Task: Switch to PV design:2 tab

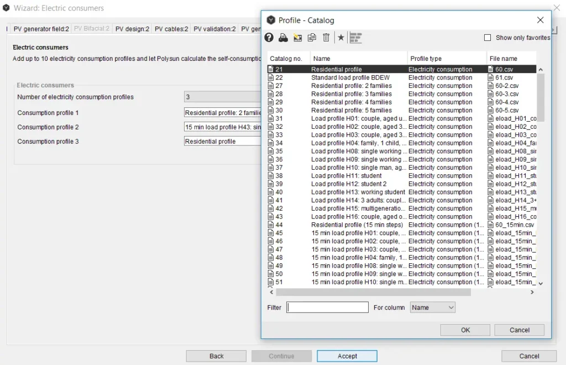Action: coord(132,29)
